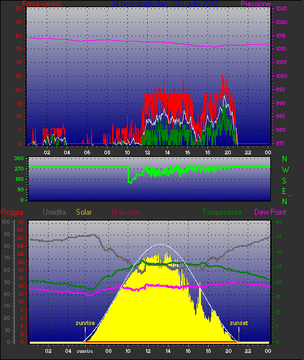Click wind direction axis value 270
304x360 pixels.
19,169
